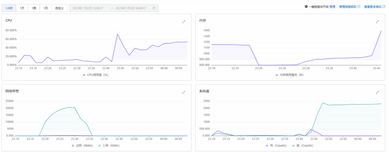
Task: Open the 自定义 custom time range
Action: (x=59, y=8)
